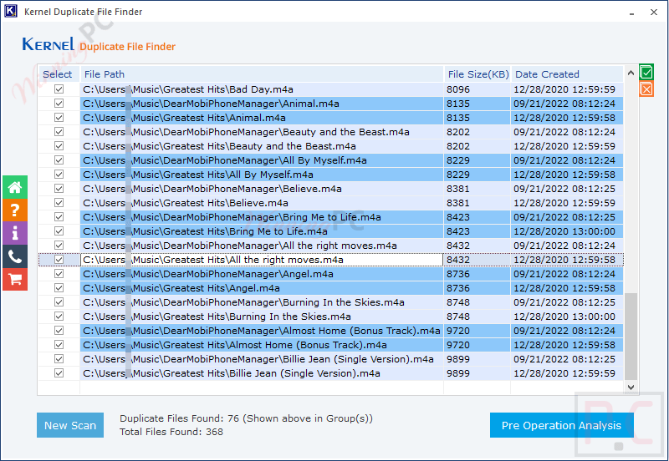
Task: Toggle checkbox for DearMobiPhoneManager\Almost Home (Bonus Track).m4a
Action: tap(59, 331)
